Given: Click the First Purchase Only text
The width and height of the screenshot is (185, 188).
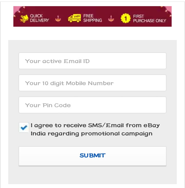Looking at the screenshot, I should pyautogui.click(x=150, y=18).
